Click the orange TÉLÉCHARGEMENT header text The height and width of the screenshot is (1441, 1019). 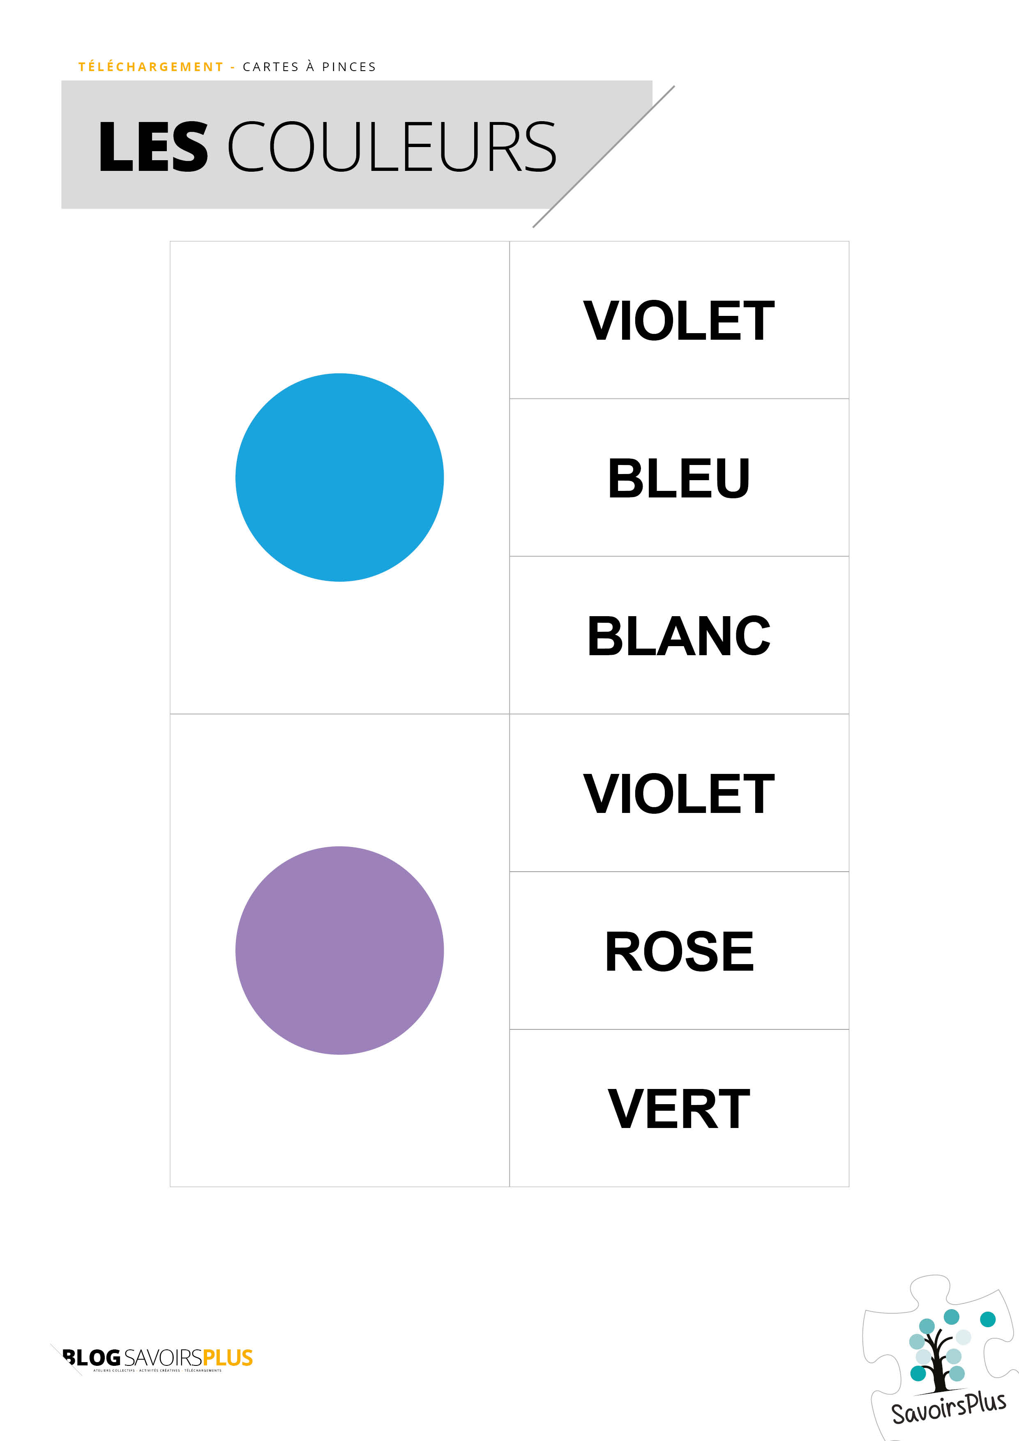151,67
